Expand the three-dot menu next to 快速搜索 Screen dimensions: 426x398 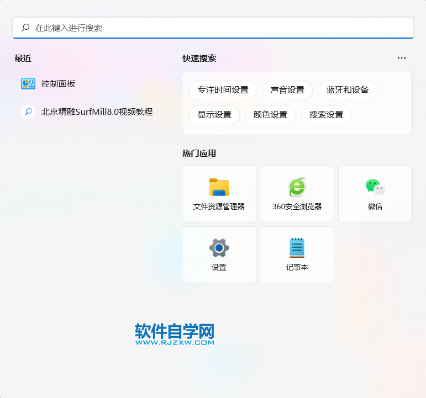coord(402,58)
